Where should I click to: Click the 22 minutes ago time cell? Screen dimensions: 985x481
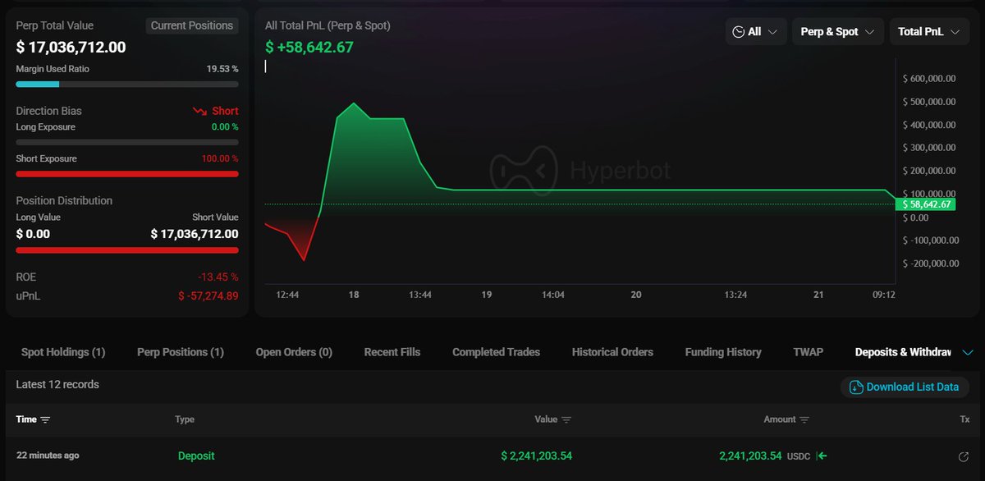(x=48, y=456)
